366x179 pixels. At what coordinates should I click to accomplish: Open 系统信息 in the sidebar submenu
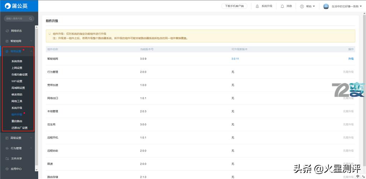pos(17,61)
